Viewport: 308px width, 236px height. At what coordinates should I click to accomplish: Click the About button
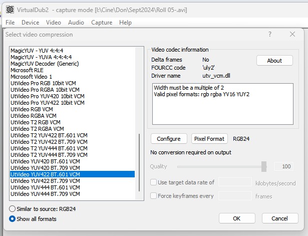click(274, 61)
